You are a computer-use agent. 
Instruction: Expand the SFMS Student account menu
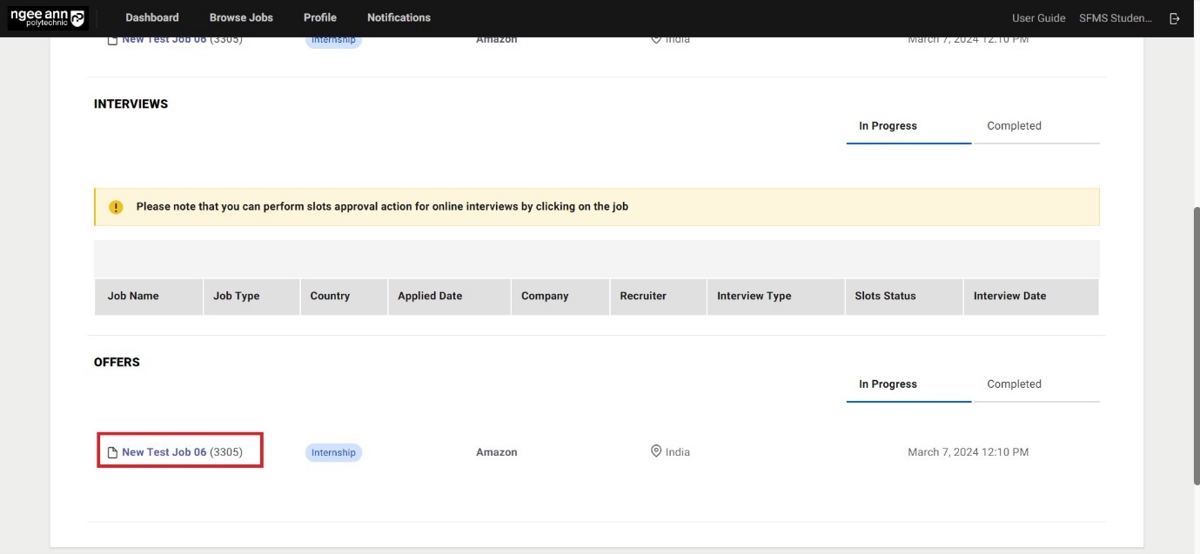pyautogui.click(x=1115, y=18)
